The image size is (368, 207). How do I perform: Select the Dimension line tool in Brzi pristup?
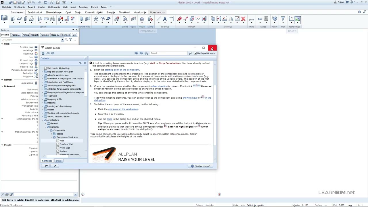171,19
